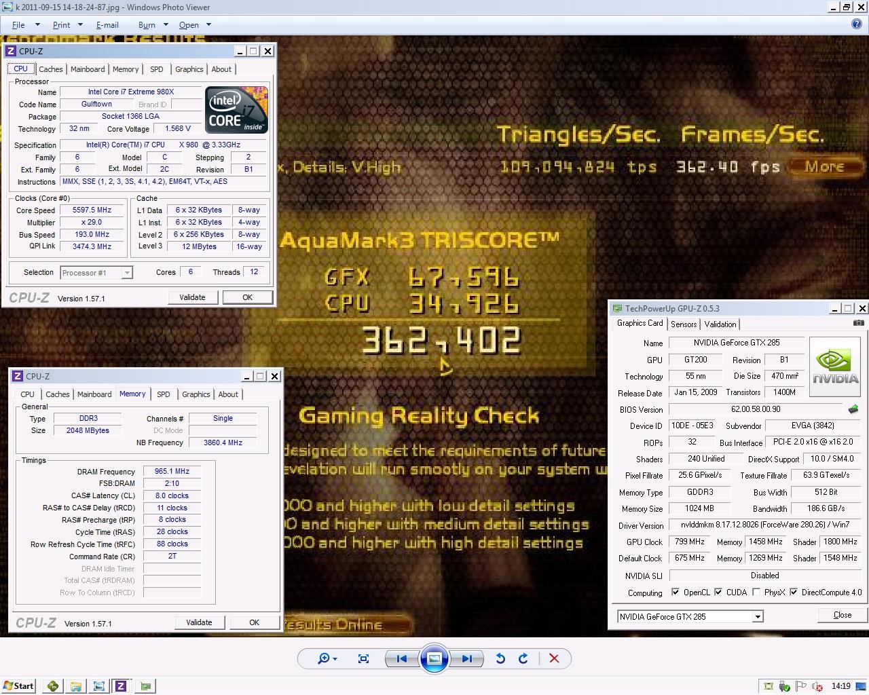869x695 pixels.
Task: Open the File menu
Action: pyautogui.click(x=18, y=25)
